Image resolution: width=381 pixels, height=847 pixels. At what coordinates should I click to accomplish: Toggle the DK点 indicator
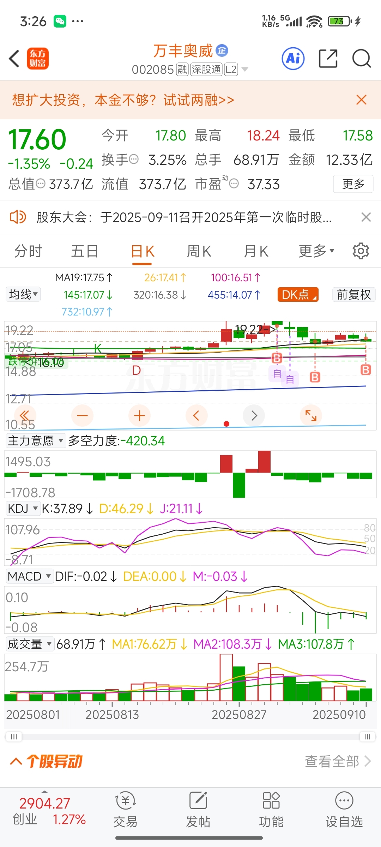click(x=298, y=294)
